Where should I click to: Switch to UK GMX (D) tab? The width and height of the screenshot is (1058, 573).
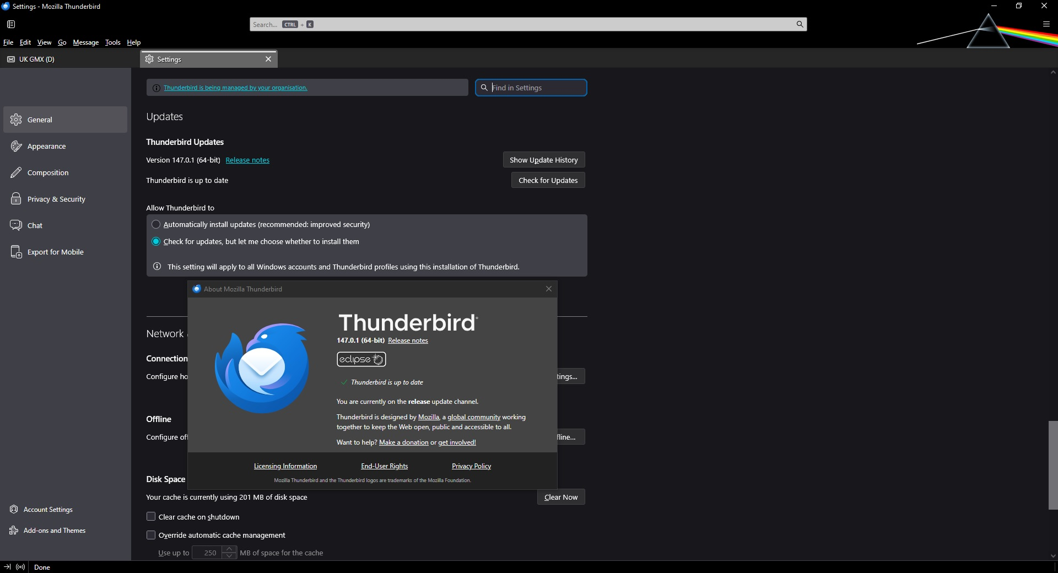(36, 60)
